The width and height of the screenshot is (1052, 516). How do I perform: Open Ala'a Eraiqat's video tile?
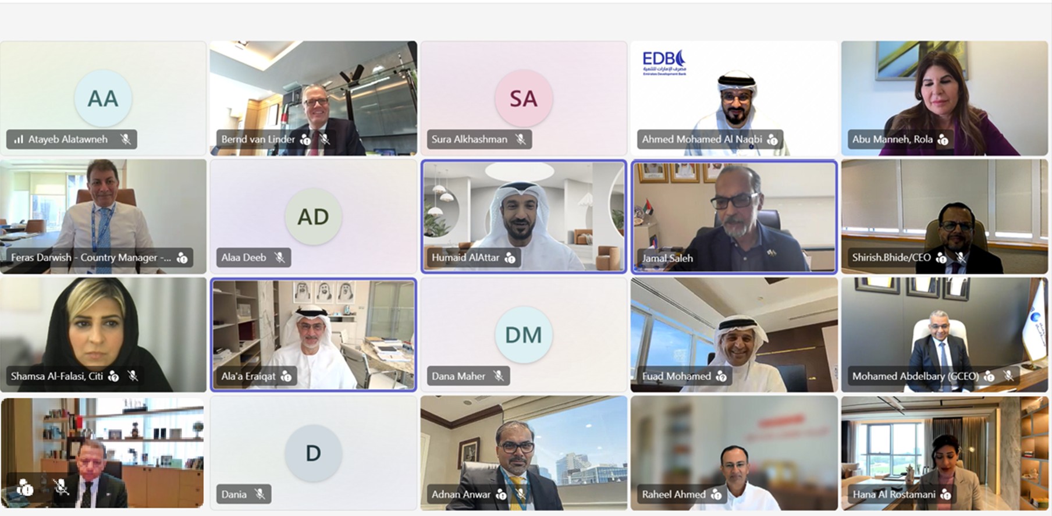[x=313, y=335]
